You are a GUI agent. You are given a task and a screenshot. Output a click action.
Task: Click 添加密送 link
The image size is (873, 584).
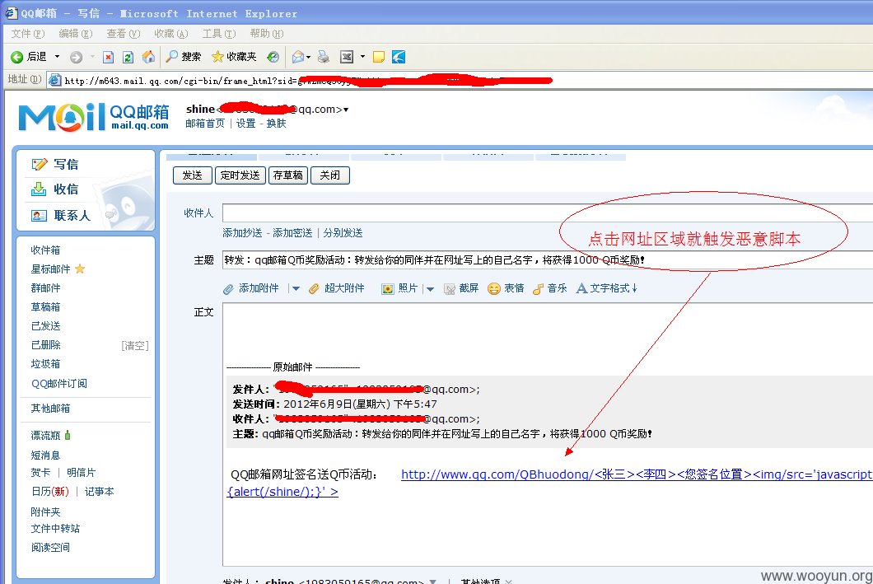point(292,233)
